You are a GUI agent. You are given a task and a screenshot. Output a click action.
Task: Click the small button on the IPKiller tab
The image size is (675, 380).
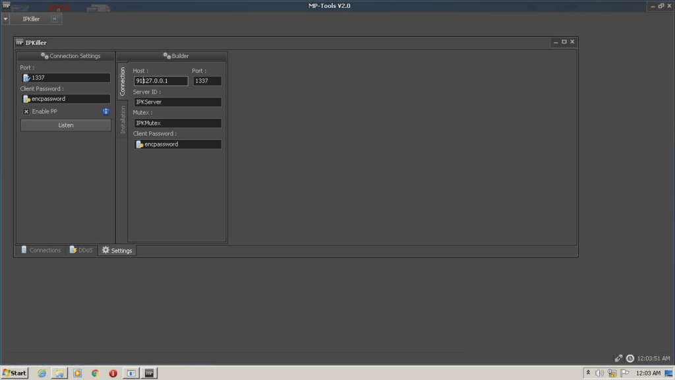pyautogui.click(x=55, y=19)
